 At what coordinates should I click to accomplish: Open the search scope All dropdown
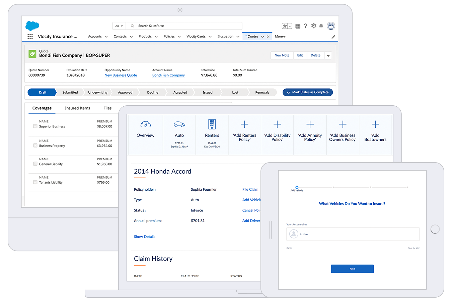pyautogui.click(x=119, y=26)
